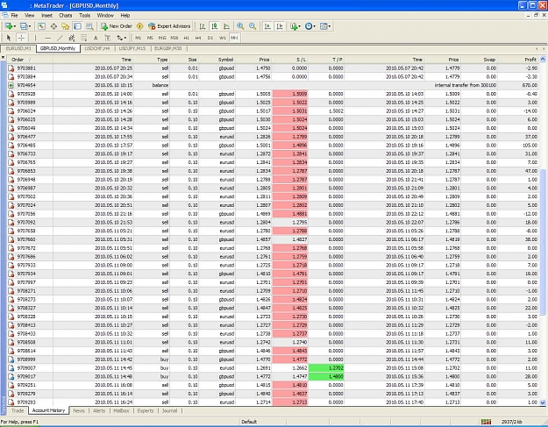
Task: Select order row 9706485
Action: pos(273,146)
